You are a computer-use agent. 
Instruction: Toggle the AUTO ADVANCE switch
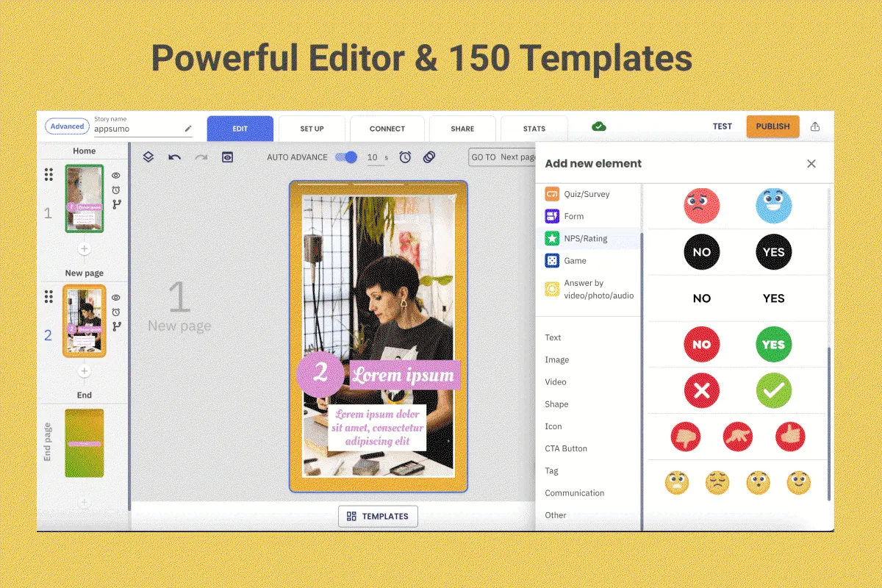[x=346, y=157]
